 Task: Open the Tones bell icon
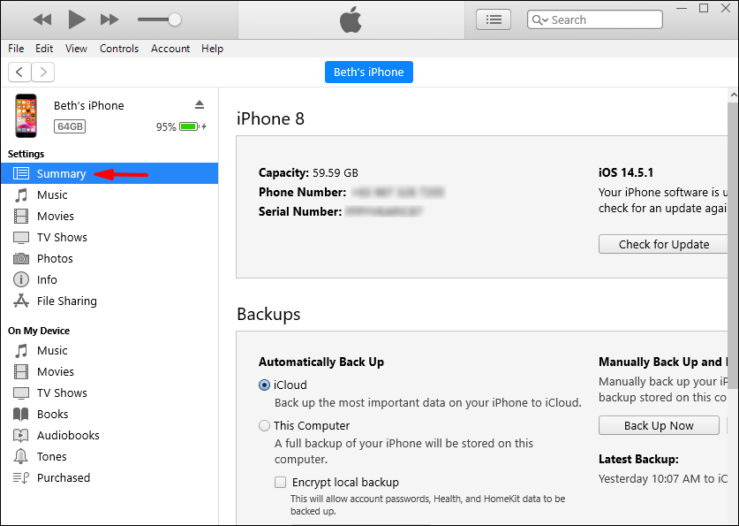(20, 456)
